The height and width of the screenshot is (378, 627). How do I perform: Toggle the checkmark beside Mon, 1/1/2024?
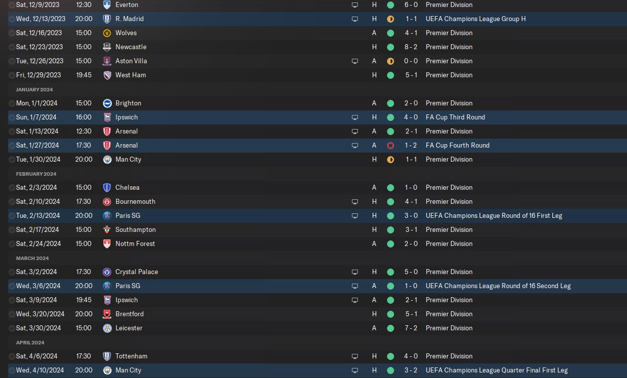pyautogui.click(x=12, y=103)
